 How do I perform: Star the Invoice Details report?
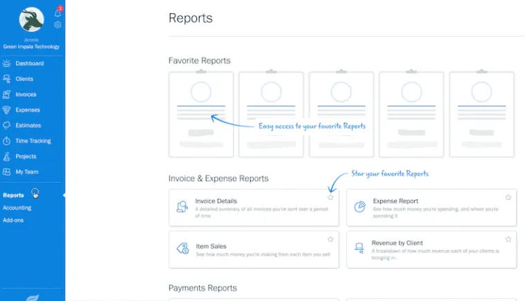tap(330, 197)
